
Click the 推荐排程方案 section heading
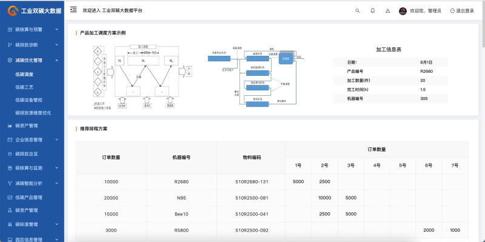pos(94,129)
